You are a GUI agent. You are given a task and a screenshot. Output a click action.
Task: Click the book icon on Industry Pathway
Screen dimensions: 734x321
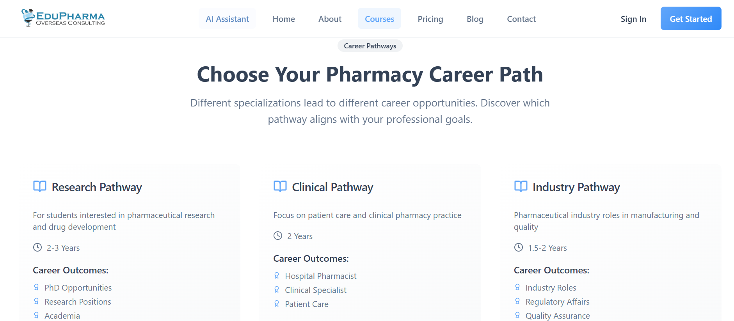pos(520,186)
